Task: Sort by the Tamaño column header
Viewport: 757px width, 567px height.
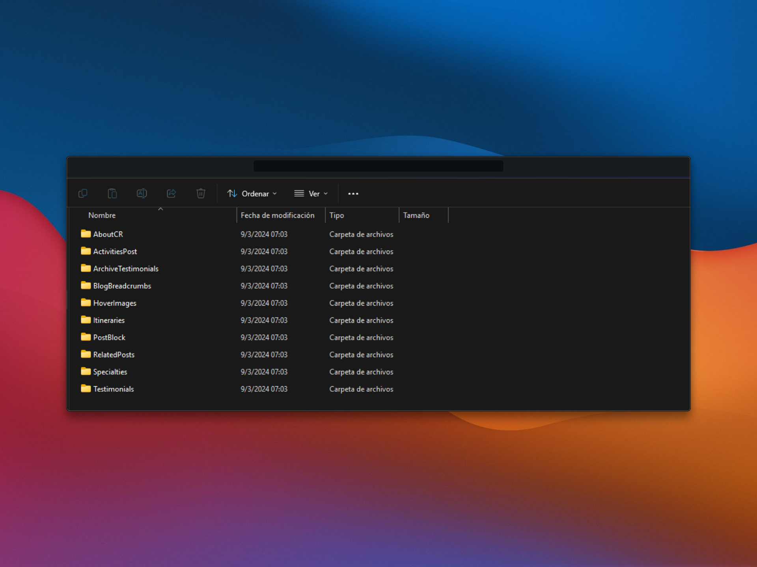Action: point(416,215)
